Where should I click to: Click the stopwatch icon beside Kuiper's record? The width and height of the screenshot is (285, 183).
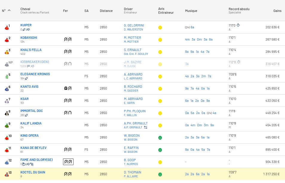click(x=238, y=25)
